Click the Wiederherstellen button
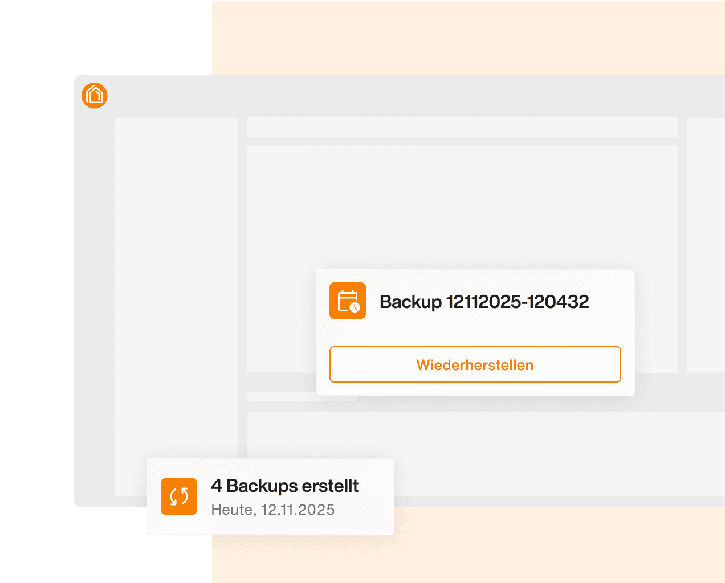The image size is (725, 583). point(475,364)
